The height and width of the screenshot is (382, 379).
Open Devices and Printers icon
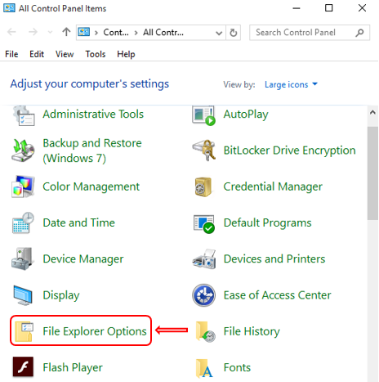coord(204,259)
